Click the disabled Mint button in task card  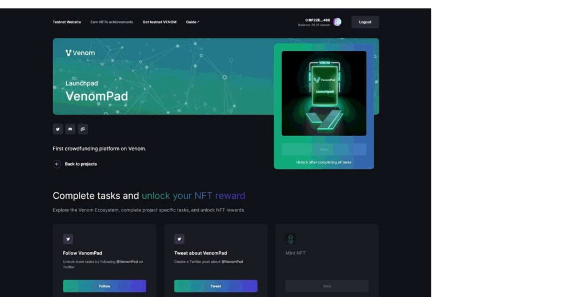327,286
